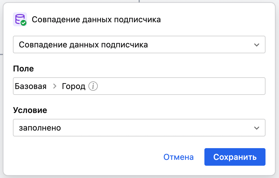Click the Сохранить button
The width and height of the screenshot is (279, 178).
(x=235, y=157)
